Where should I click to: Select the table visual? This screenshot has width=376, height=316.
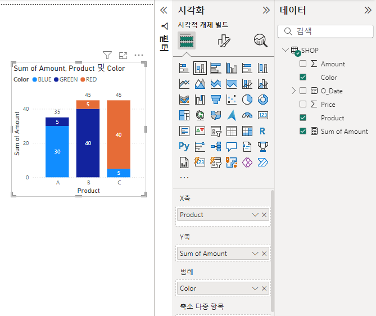[x=232, y=131]
